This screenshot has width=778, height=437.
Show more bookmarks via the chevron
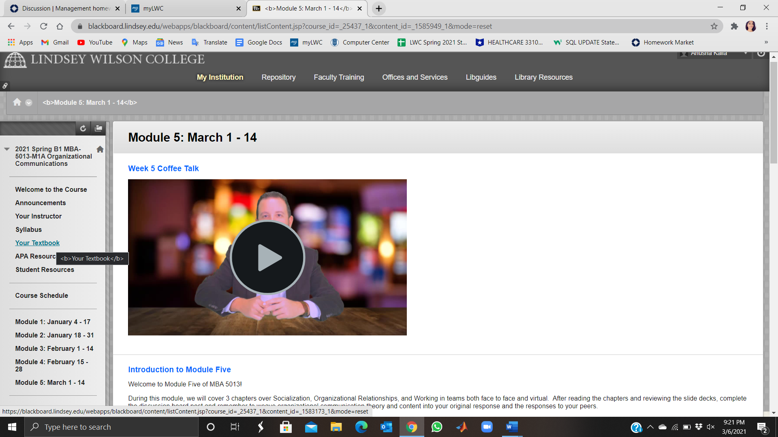766,42
